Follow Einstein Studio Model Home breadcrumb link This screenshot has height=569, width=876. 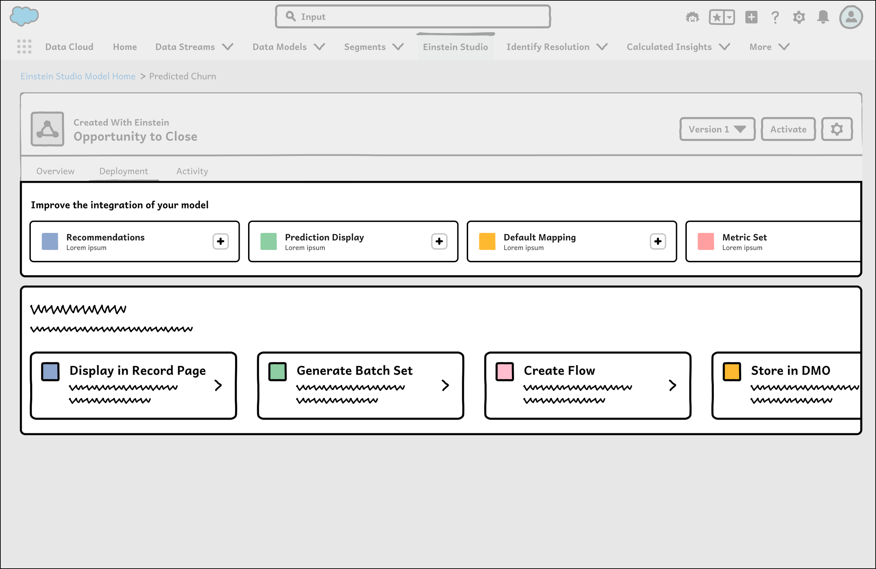tap(78, 76)
